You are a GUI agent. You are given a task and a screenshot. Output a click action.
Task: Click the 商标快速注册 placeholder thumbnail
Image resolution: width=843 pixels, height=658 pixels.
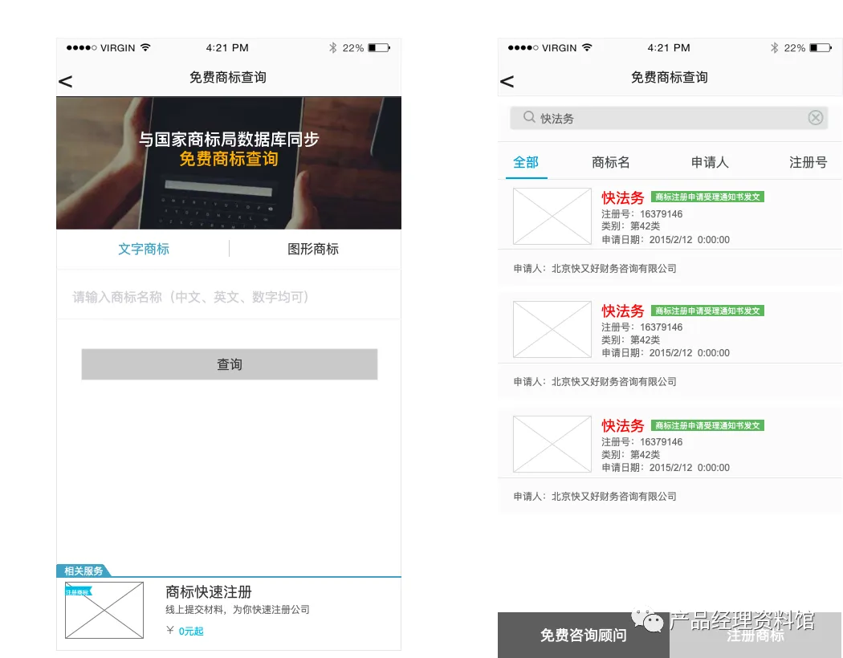pyautogui.click(x=104, y=610)
